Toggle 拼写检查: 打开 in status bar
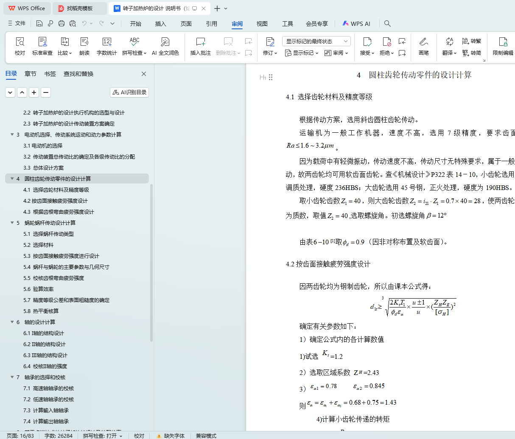The height and width of the screenshot is (439, 515). tap(103, 436)
